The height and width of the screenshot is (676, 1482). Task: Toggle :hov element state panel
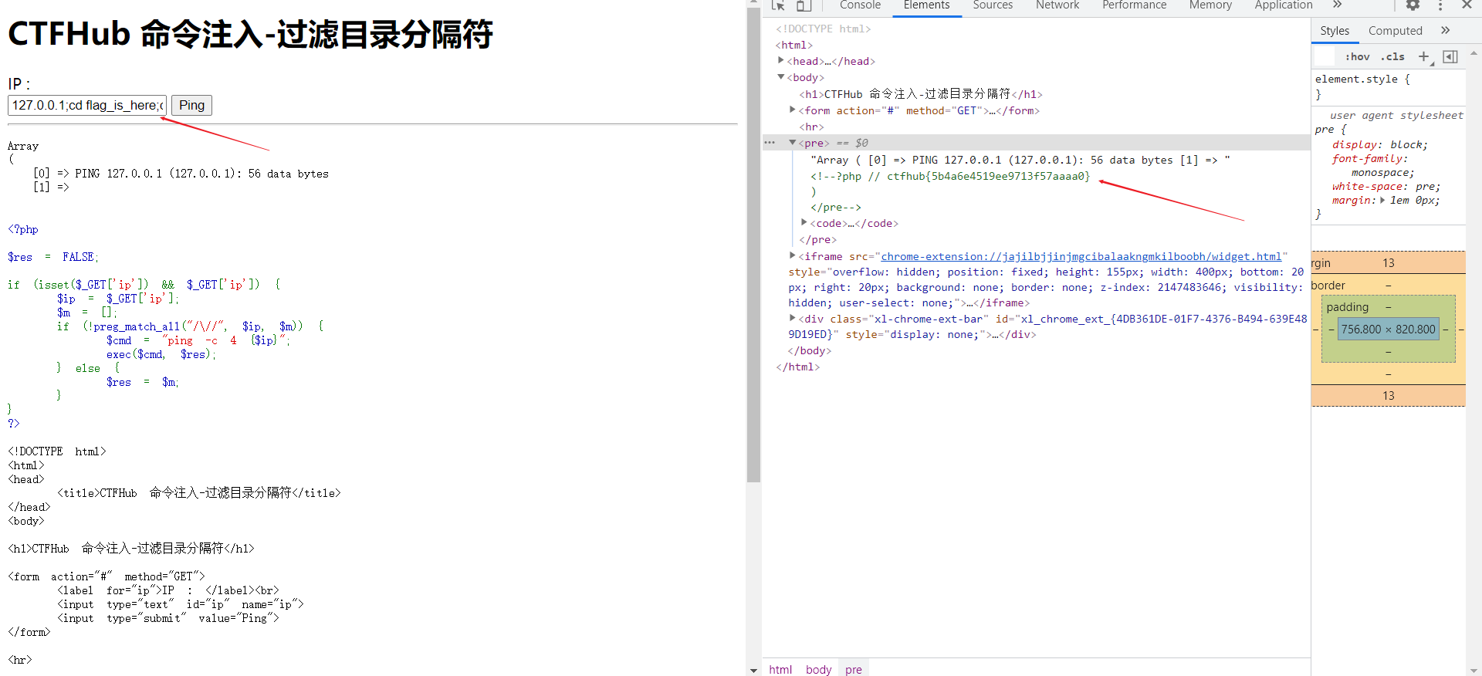pyautogui.click(x=1357, y=56)
